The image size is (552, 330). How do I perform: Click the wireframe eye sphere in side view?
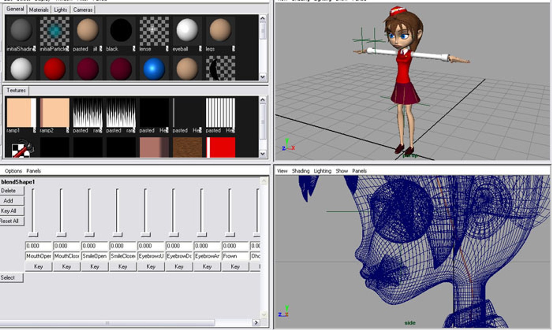[x=401, y=211]
